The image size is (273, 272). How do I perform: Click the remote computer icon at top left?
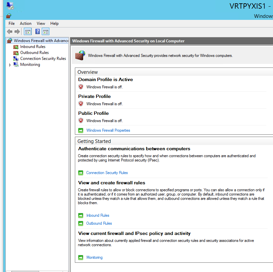coord(10,6)
